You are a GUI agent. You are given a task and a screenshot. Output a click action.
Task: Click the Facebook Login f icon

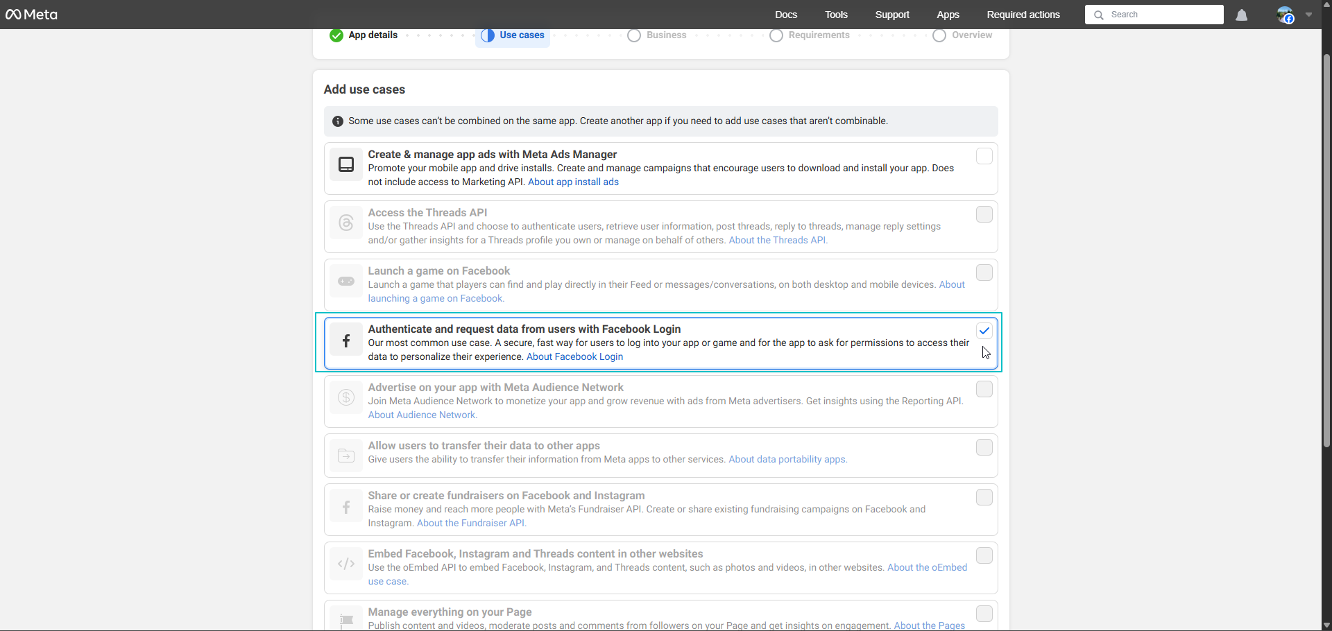tap(346, 341)
